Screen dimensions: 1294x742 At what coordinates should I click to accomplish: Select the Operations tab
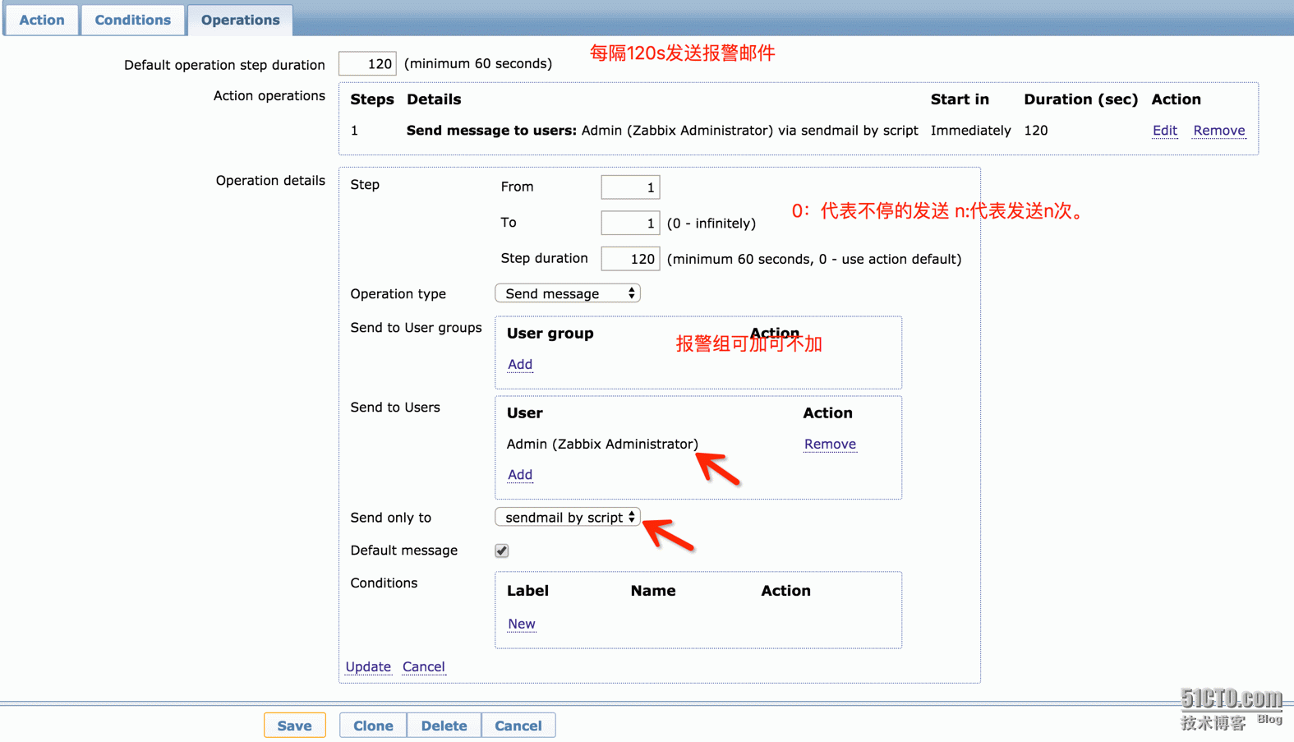pyautogui.click(x=240, y=20)
